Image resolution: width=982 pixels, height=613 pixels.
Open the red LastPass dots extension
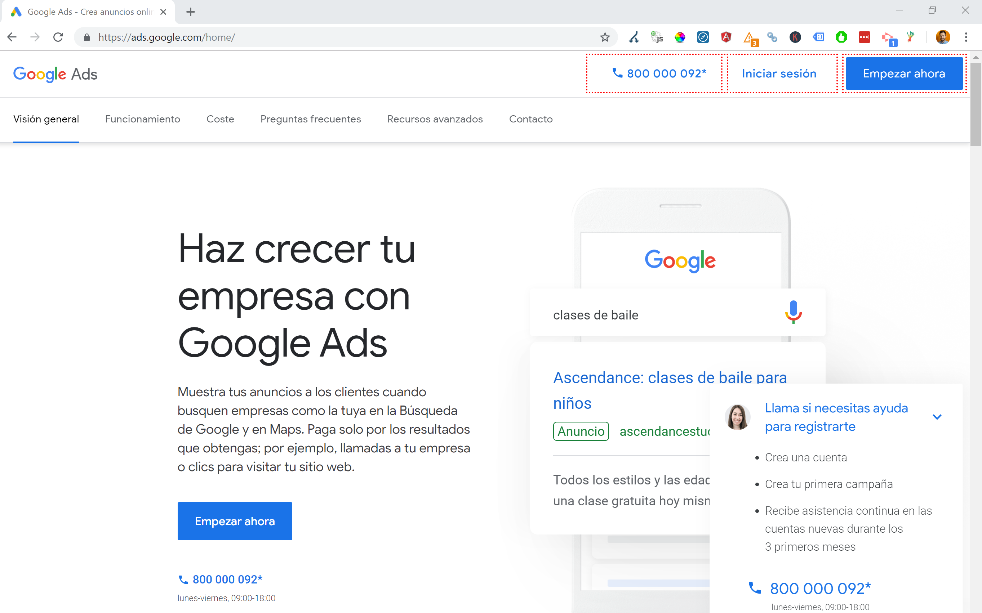point(865,37)
